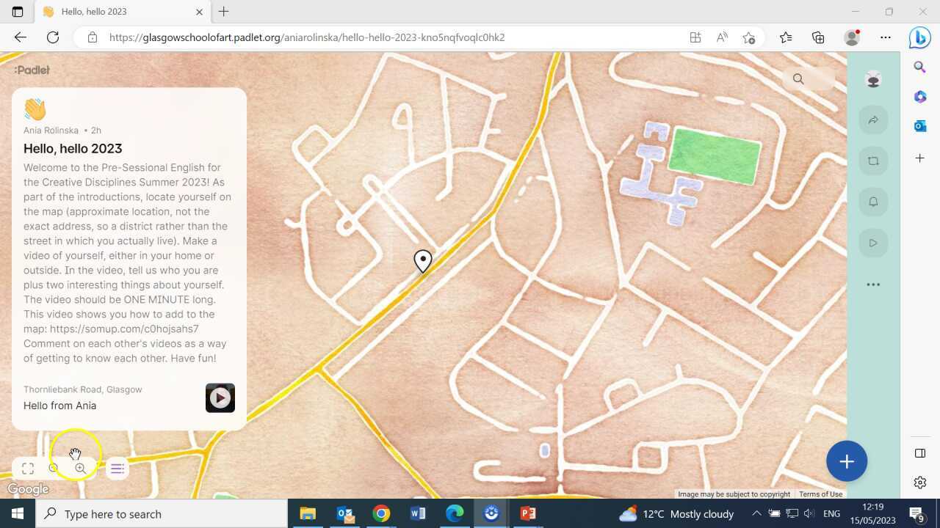Open notifications via the bell icon
This screenshot has width=940, height=528.
pos(873,202)
